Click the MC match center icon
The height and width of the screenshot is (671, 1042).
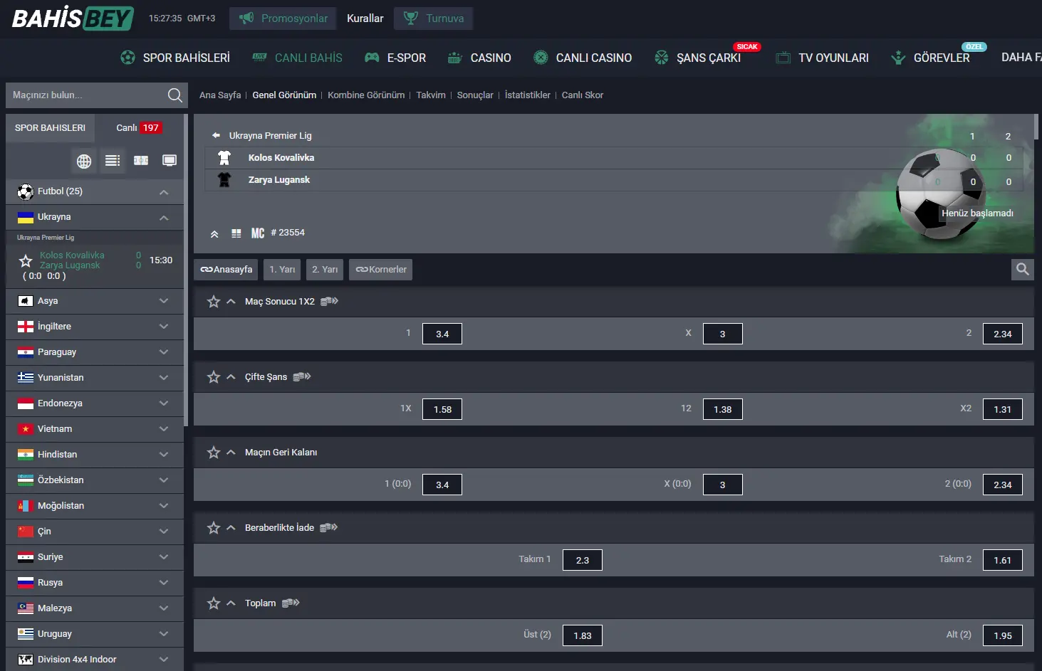click(258, 233)
